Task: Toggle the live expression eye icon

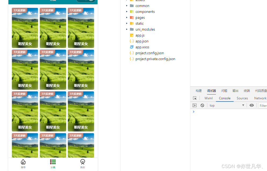Action: (251, 105)
